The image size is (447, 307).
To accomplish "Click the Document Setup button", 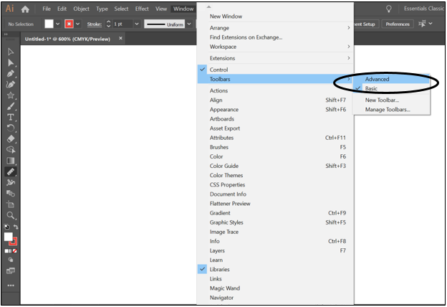I will coord(367,24).
